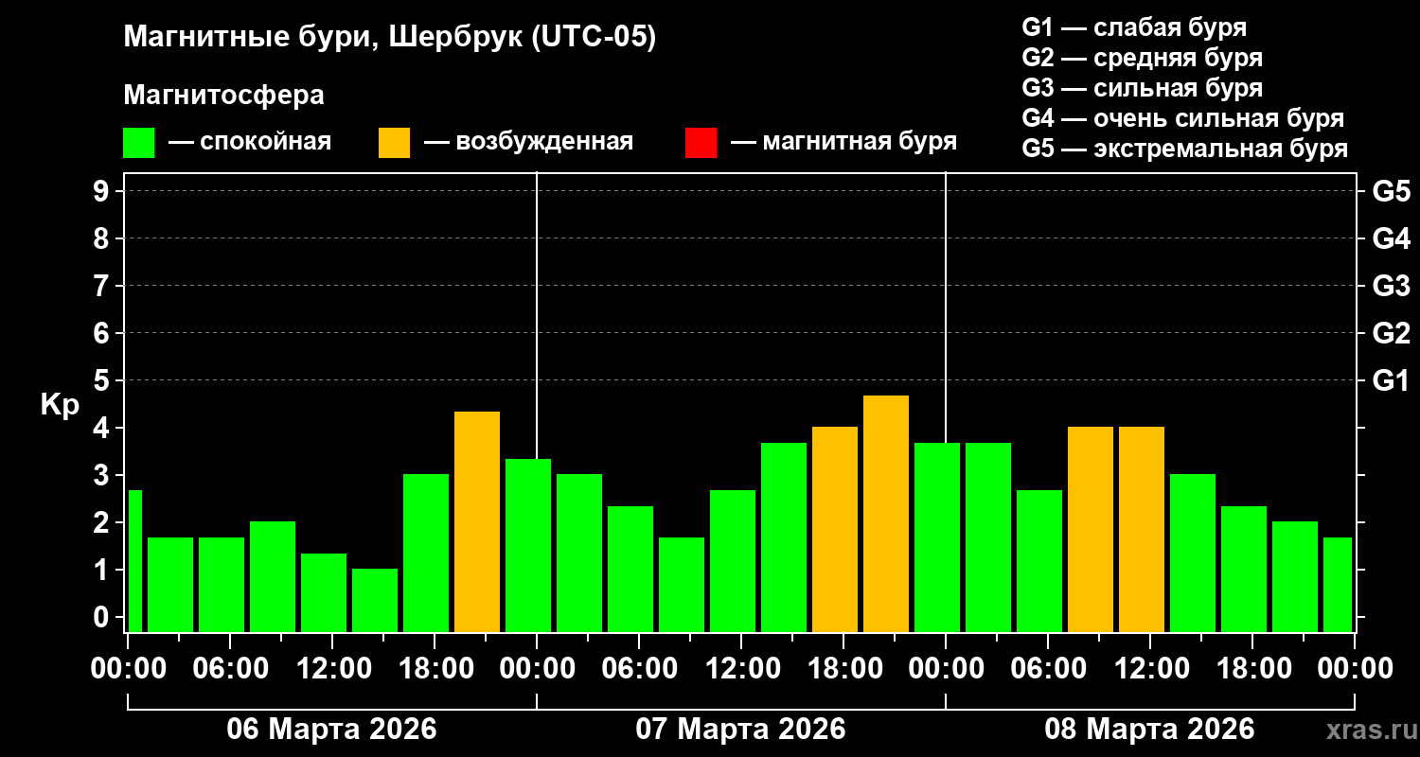Click the '— спокойная' legend label
Viewport: 1420px width, 757px height.
tap(250, 143)
